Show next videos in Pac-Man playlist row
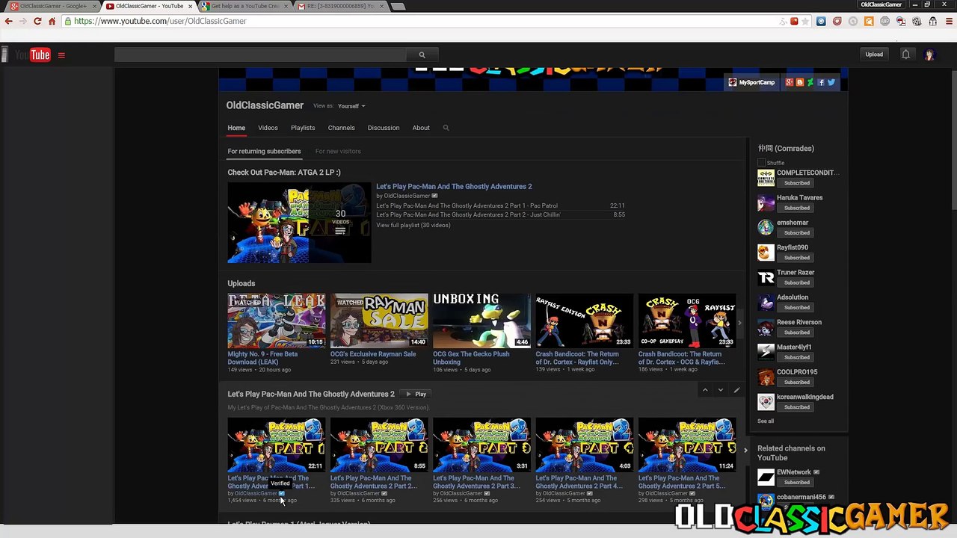957x538 pixels. pyautogui.click(x=745, y=450)
